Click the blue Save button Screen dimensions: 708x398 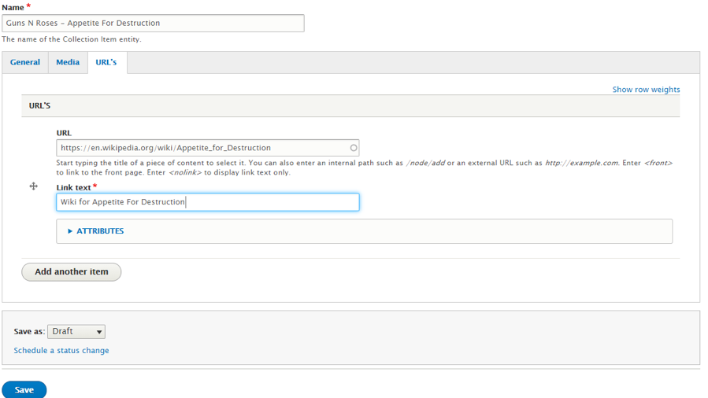pos(24,389)
